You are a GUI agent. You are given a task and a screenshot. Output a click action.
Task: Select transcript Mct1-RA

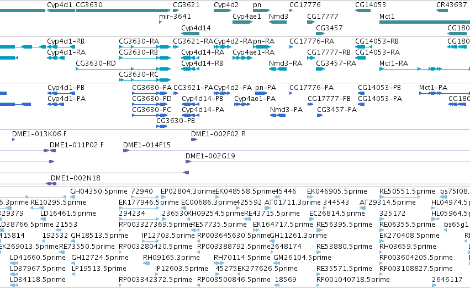point(394,63)
